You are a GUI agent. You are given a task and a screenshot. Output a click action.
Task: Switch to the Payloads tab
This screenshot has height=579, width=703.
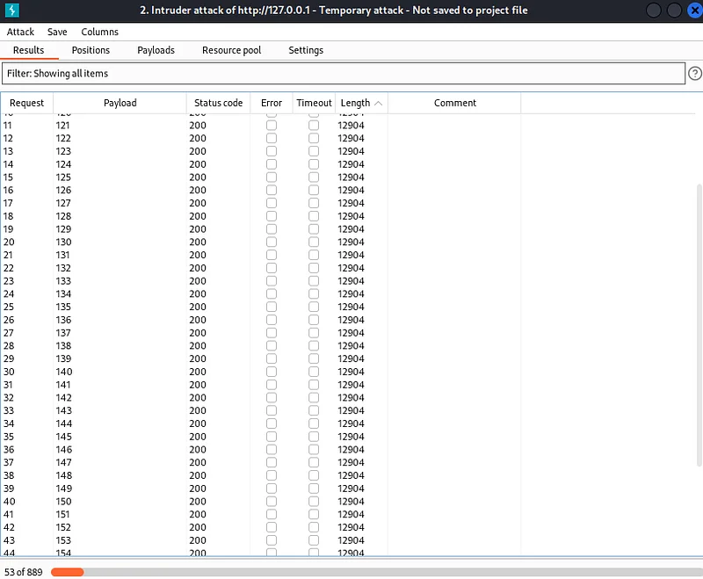(156, 50)
